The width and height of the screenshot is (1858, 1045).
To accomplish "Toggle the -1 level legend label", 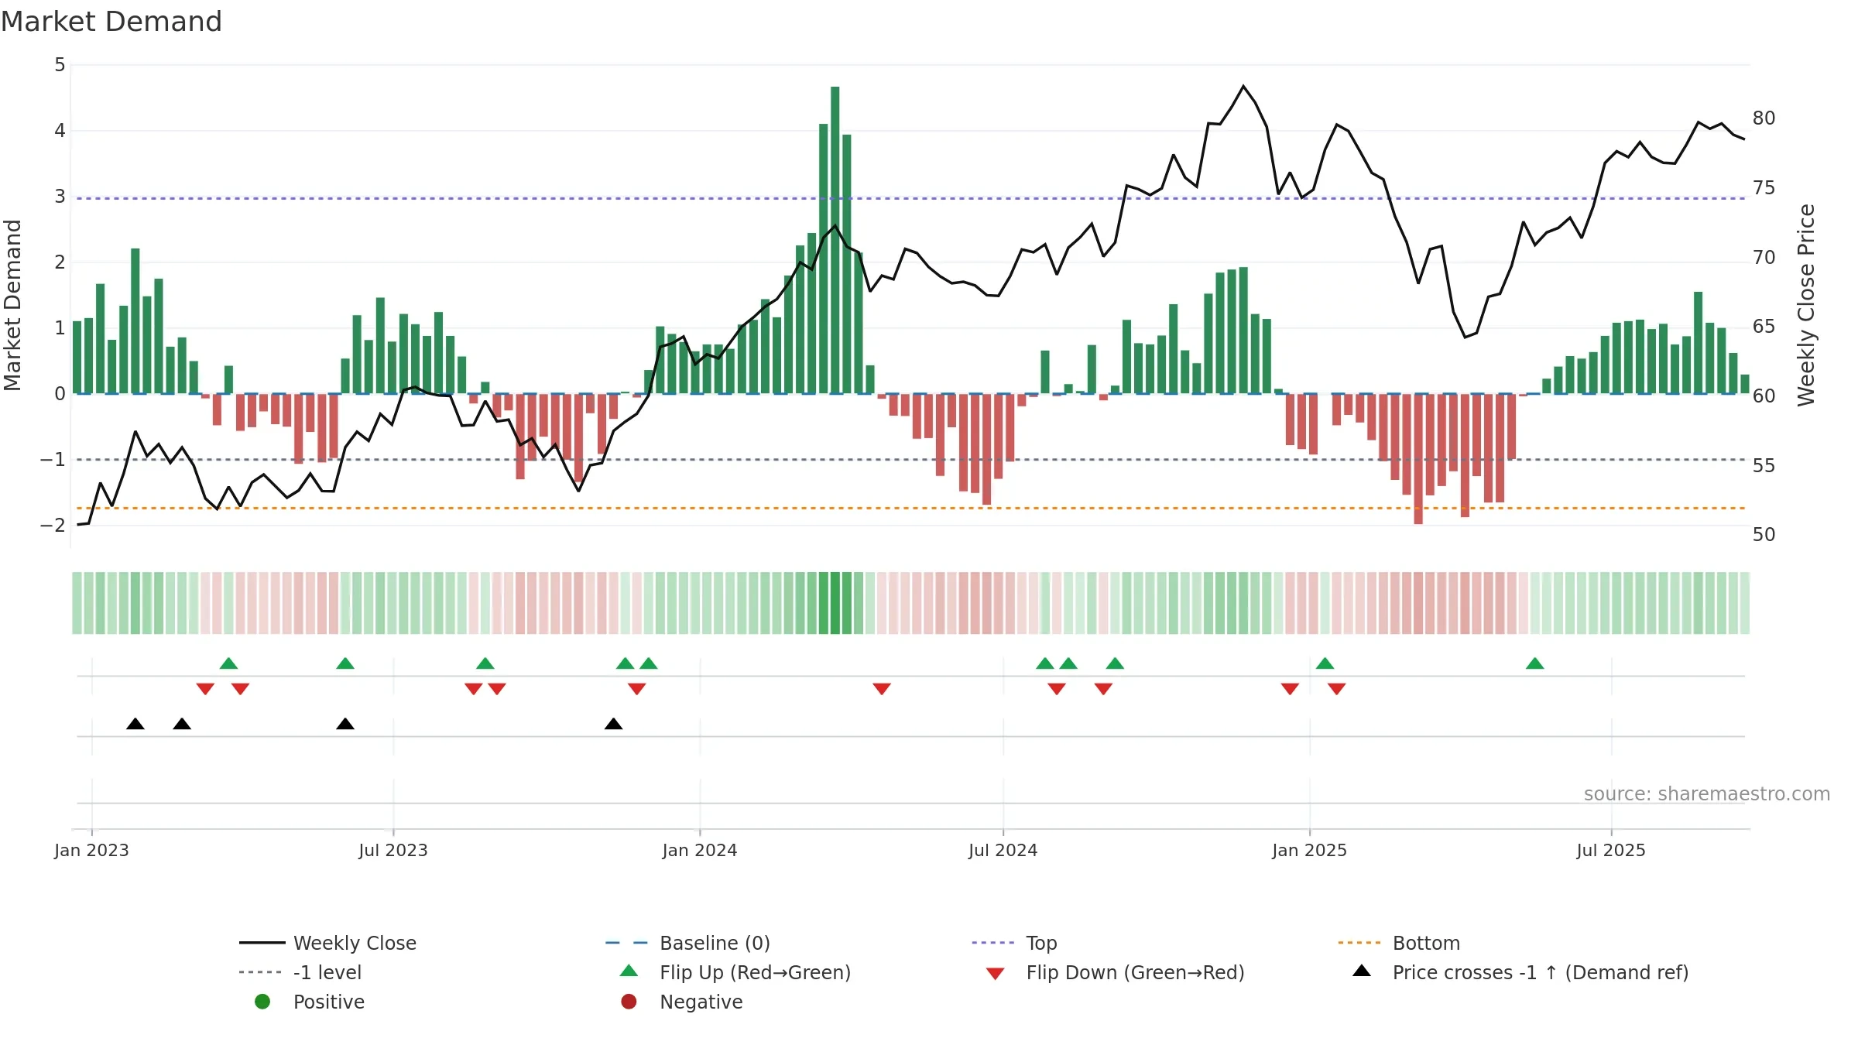I will coord(327,973).
